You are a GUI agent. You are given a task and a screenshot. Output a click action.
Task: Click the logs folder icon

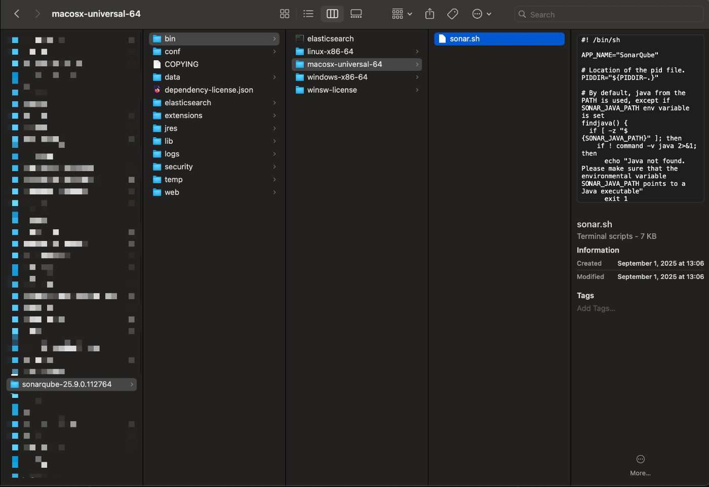point(157,154)
